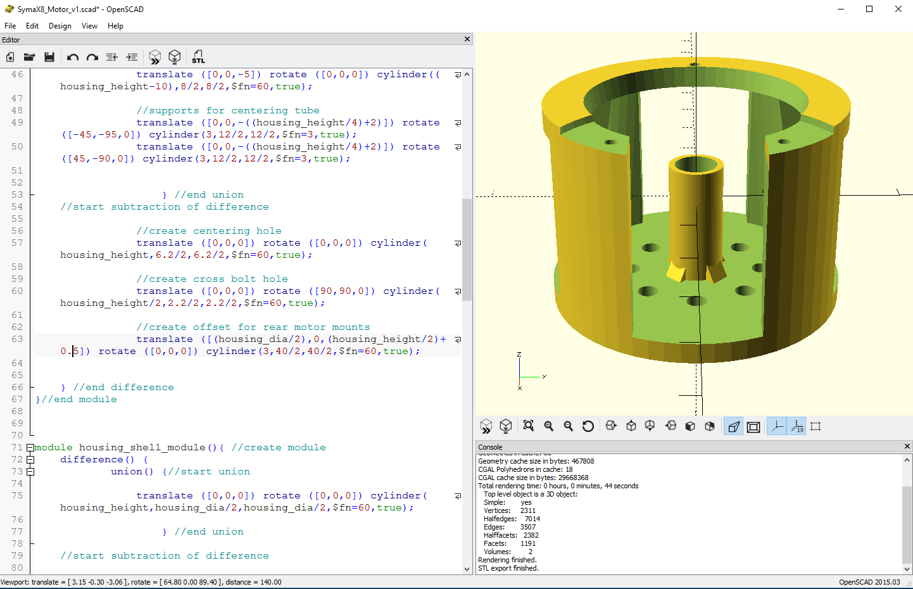The width and height of the screenshot is (913, 589).
Task: Click the 'Geometry cache size in bytes' line
Action: click(536, 461)
